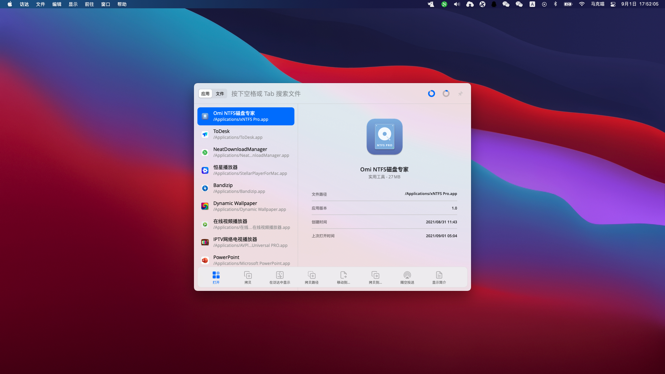Click the 打开 (Open) action icon
The width and height of the screenshot is (665, 374).
[216, 275]
